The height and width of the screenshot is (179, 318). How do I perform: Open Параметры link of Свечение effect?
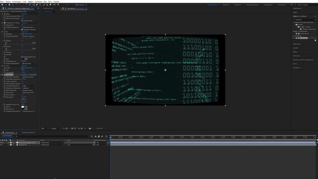point(33,75)
